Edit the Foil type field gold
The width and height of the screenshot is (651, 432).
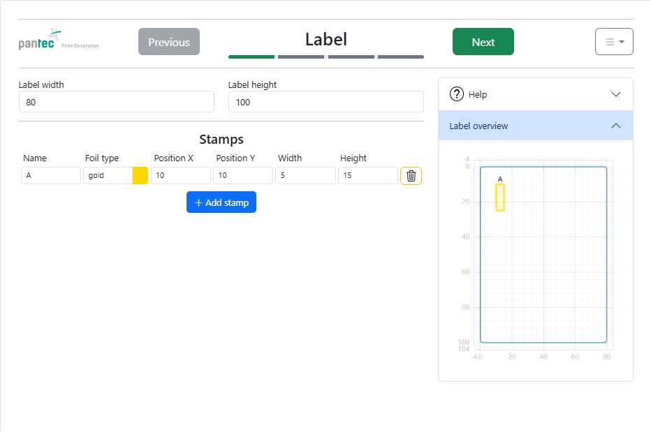108,176
